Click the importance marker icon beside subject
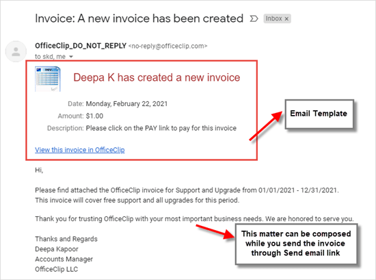The image size is (376, 280). (254, 18)
